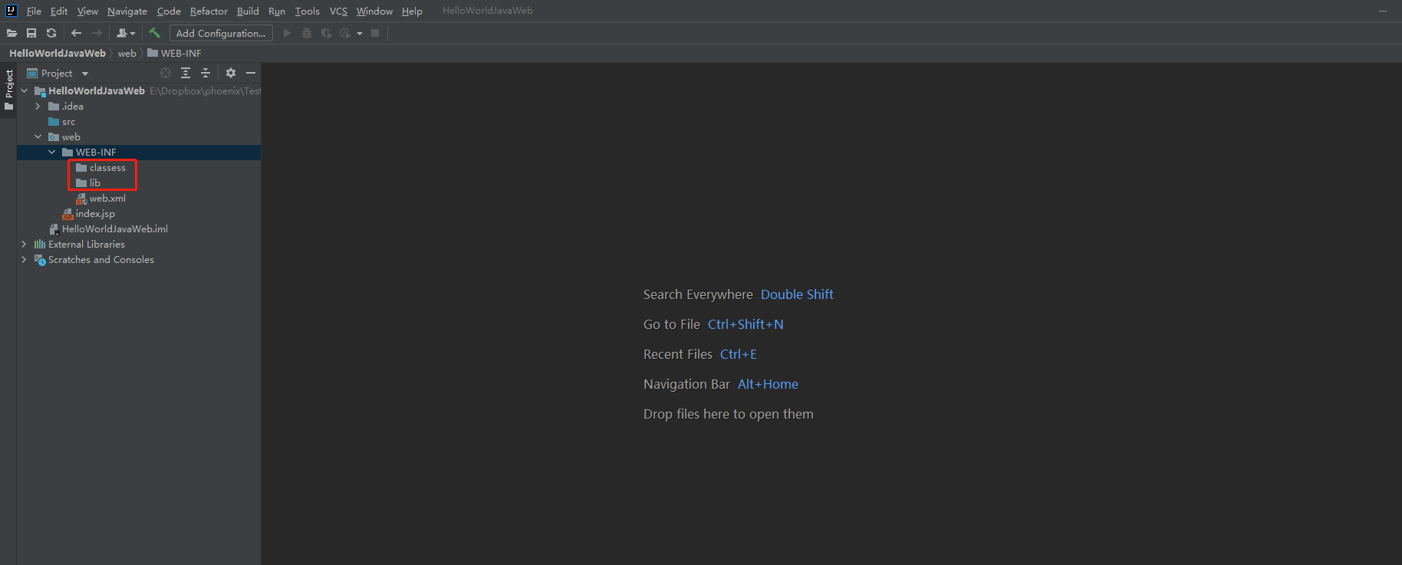Click the Stop square icon
Viewport: 1402px width, 565px height.
375,33
